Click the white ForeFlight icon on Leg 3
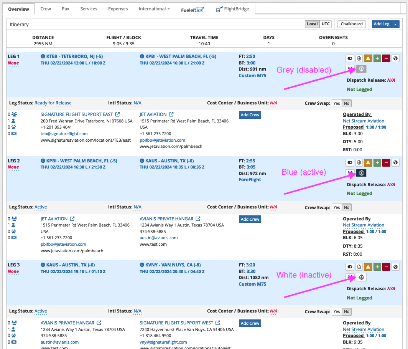 (x=361, y=277)
